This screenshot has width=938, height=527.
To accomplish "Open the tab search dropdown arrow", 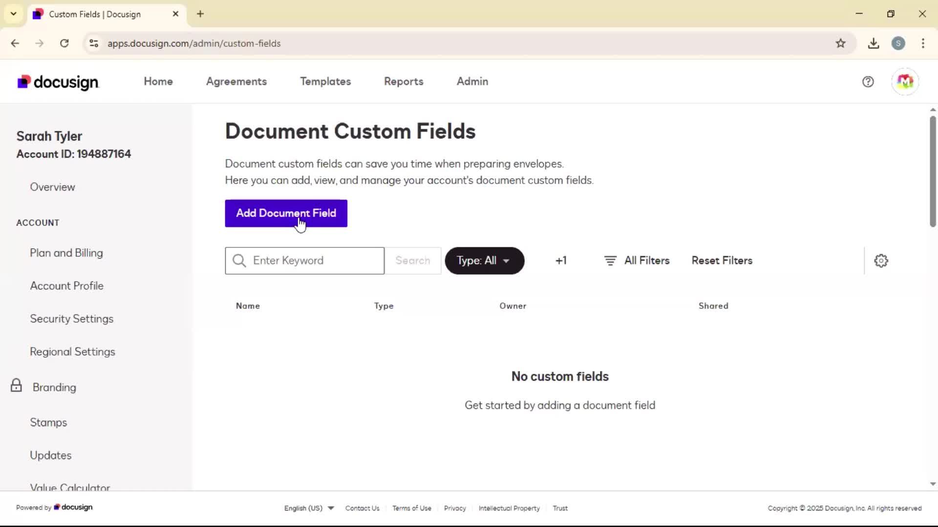I will click(x=14, y=14).
